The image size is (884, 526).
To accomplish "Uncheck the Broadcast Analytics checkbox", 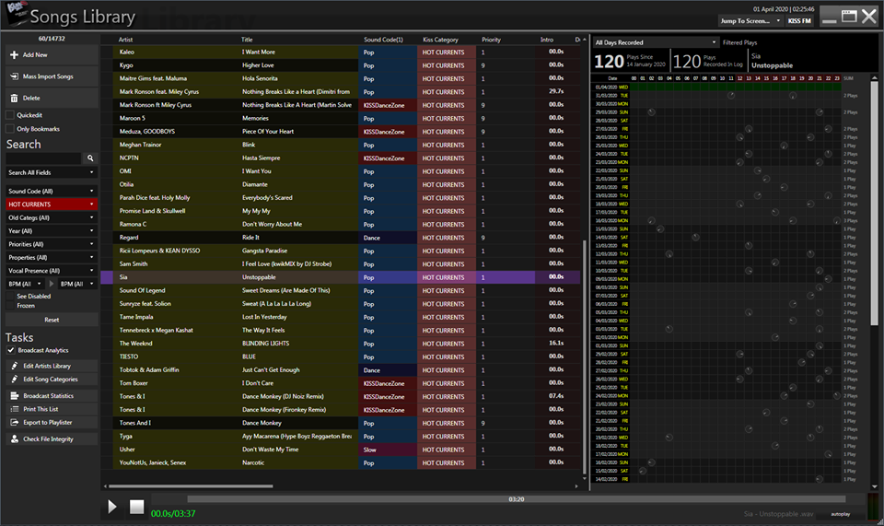I will [x=11, y=350].
